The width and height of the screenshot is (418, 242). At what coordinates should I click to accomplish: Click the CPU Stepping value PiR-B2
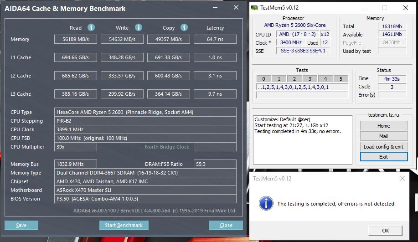pos(145,121)
